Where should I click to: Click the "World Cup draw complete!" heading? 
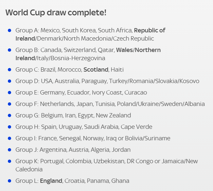click(x=56, y=13)
